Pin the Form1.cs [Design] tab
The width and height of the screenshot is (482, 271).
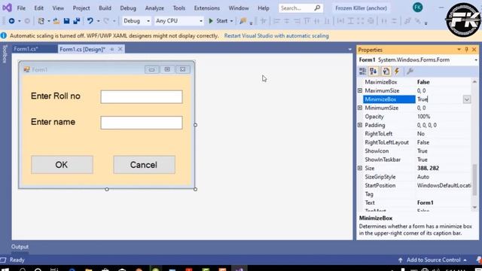point(112,49)
